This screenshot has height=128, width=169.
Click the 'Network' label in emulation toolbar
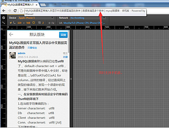point(64,18)
